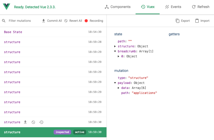Click the Components tree icon

click(x=107, y=7)
